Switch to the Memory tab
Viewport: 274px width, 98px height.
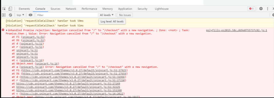point(108,9)
